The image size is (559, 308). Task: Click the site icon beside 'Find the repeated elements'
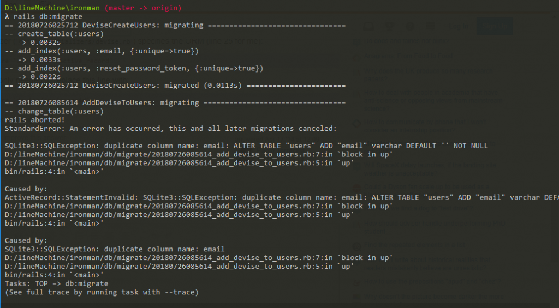[x=357, y=246]
